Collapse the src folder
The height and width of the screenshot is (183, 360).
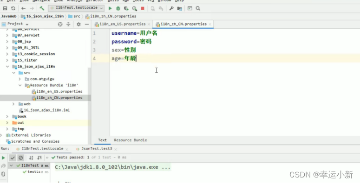13,73
